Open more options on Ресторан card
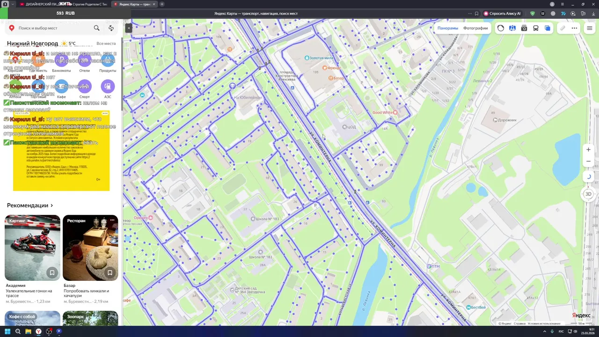599x337 pixels. (x=112, y=220)
